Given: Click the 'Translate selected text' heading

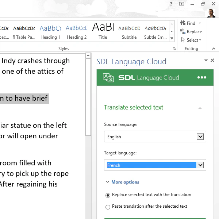Looking at the screenshot, I should [x=134, y=107].
